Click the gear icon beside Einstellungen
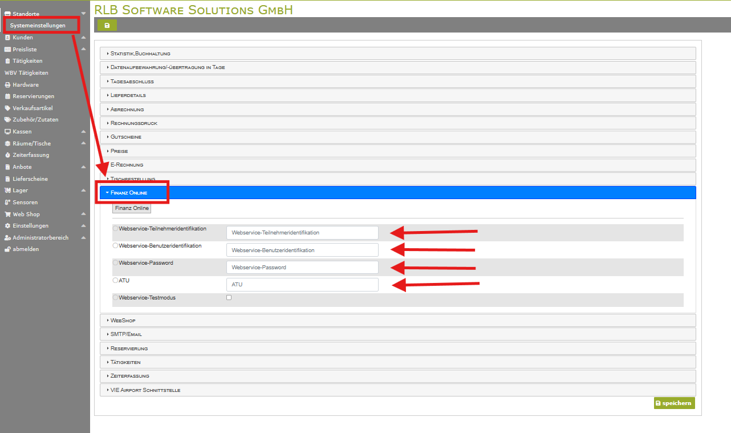731x433 pixels. click(x=7, y=226)
